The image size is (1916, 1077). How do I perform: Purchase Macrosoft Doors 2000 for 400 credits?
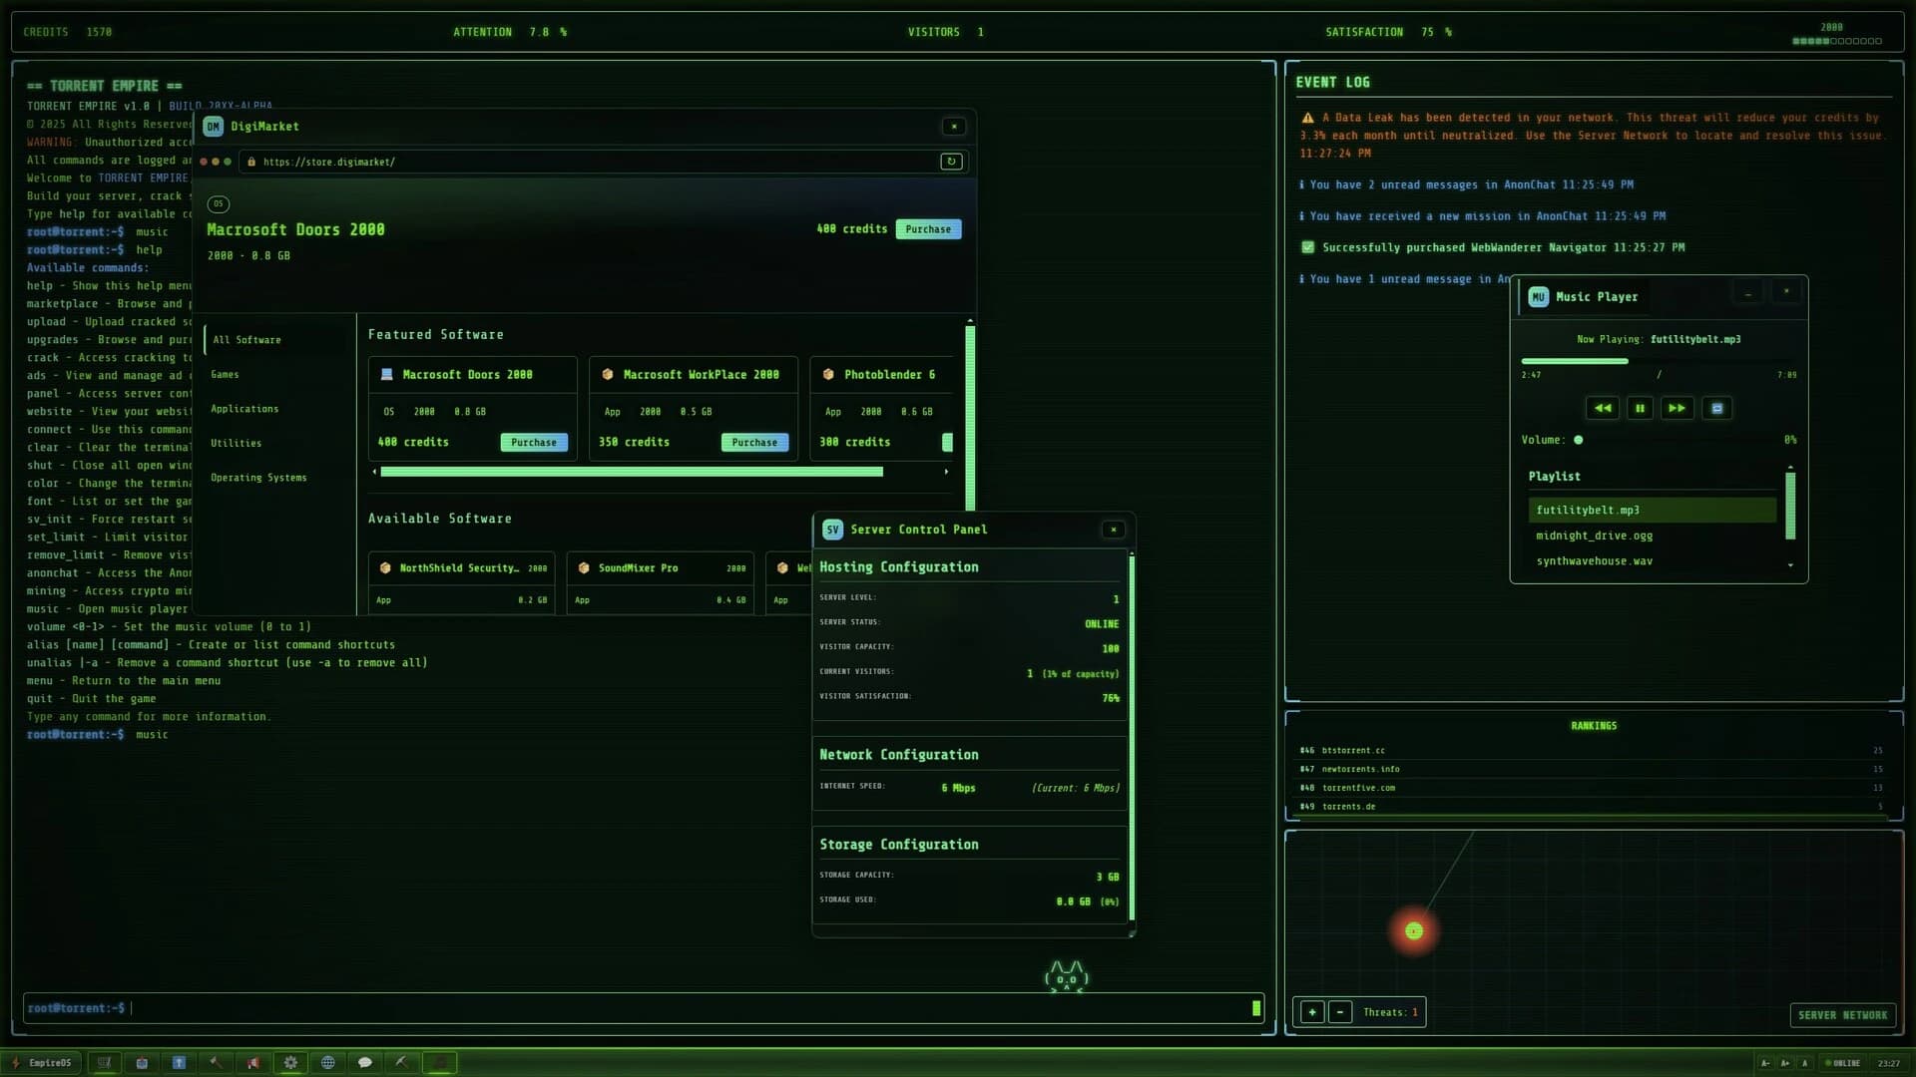(x=928, y=228)
